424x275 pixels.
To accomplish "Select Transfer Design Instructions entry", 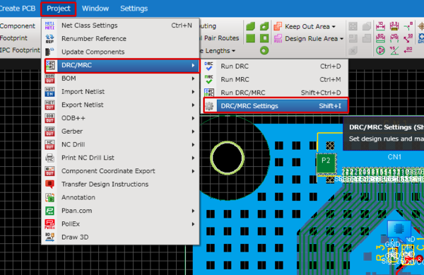I will tap(120, 184).
